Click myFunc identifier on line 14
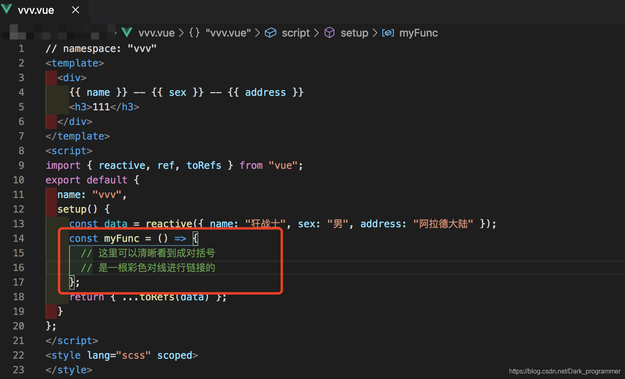Viewport: 625px width, 379px height. click(122, 239)
